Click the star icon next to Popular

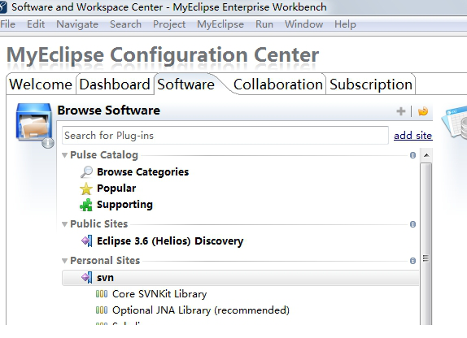click(86, 188)
